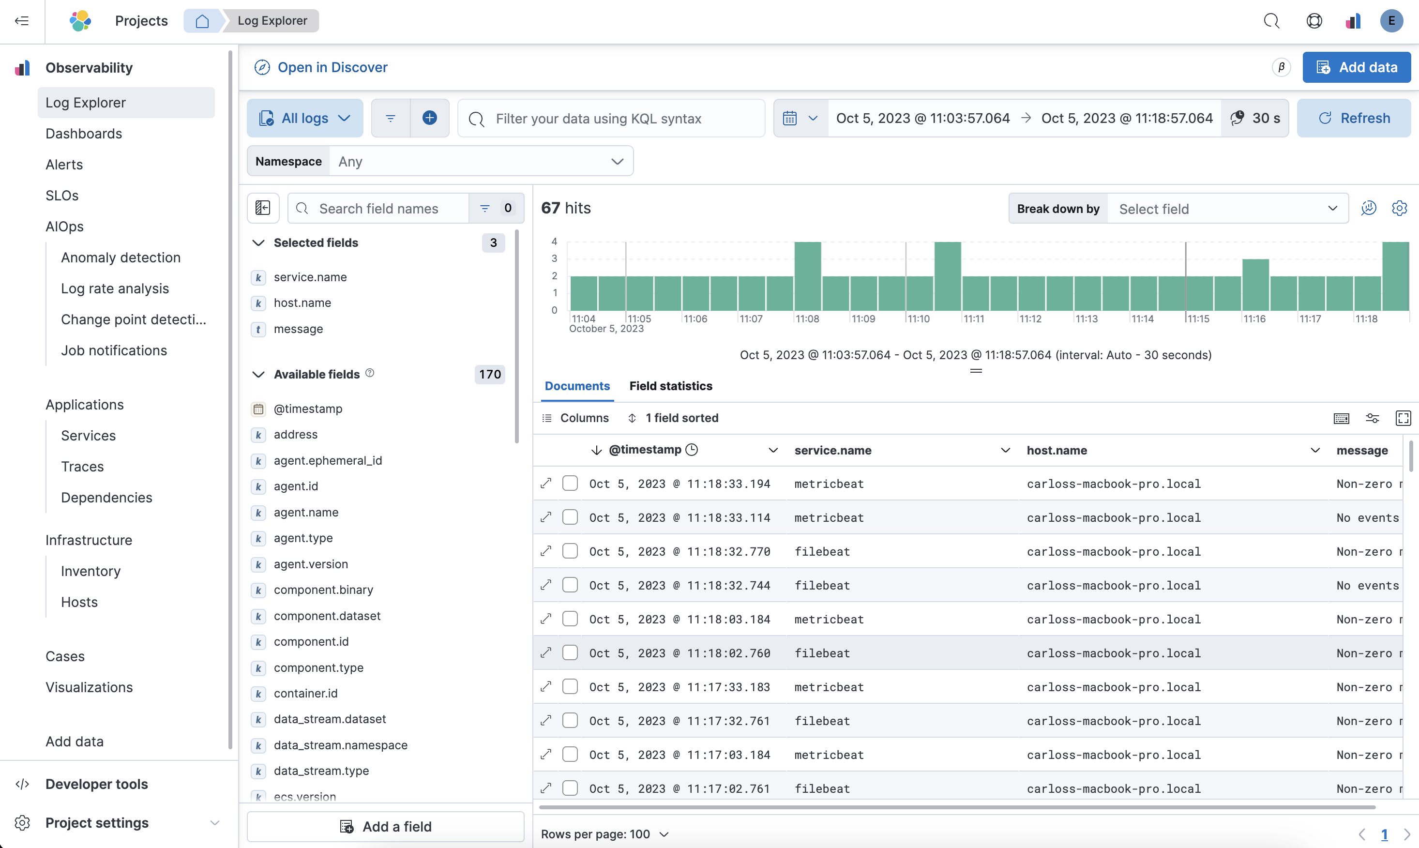The height and width of the screenshot is (848, 1419).
Task: Select row checkbox for 11:18:33.194
Action: [x=570, y=484]
